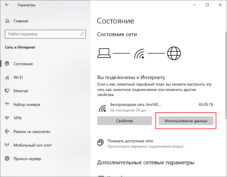Open Ethernet settings icon

7,91
